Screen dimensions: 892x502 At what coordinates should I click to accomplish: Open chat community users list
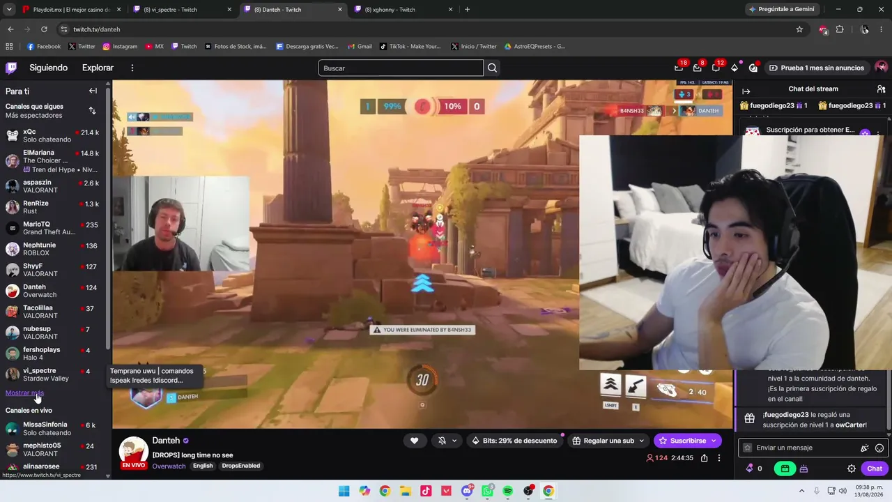[x=881, y=89]
